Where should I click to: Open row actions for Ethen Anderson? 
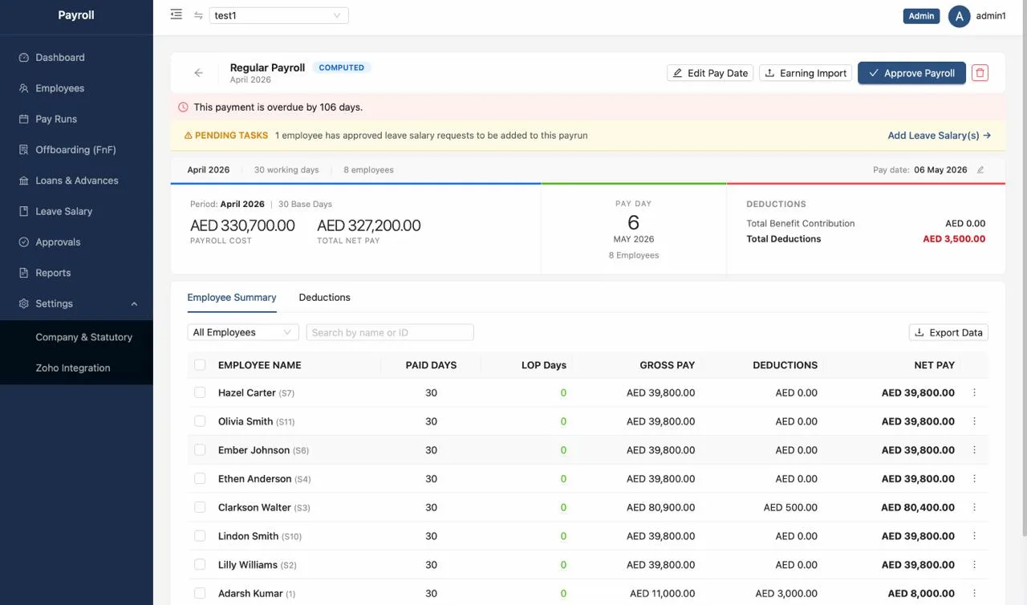pyautogui.click(x=975, y=478)
